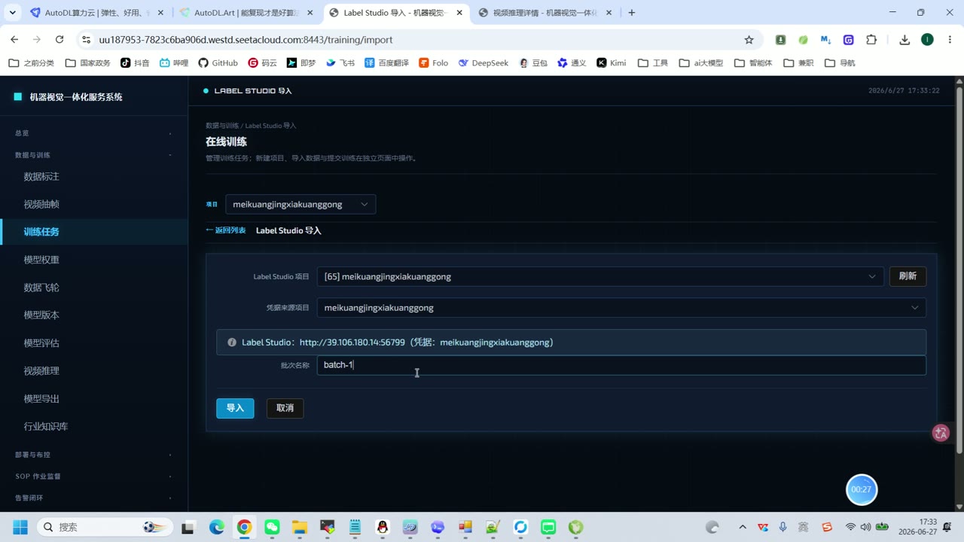
Task: Click the 刷新 button
Action: pos(908,276)
